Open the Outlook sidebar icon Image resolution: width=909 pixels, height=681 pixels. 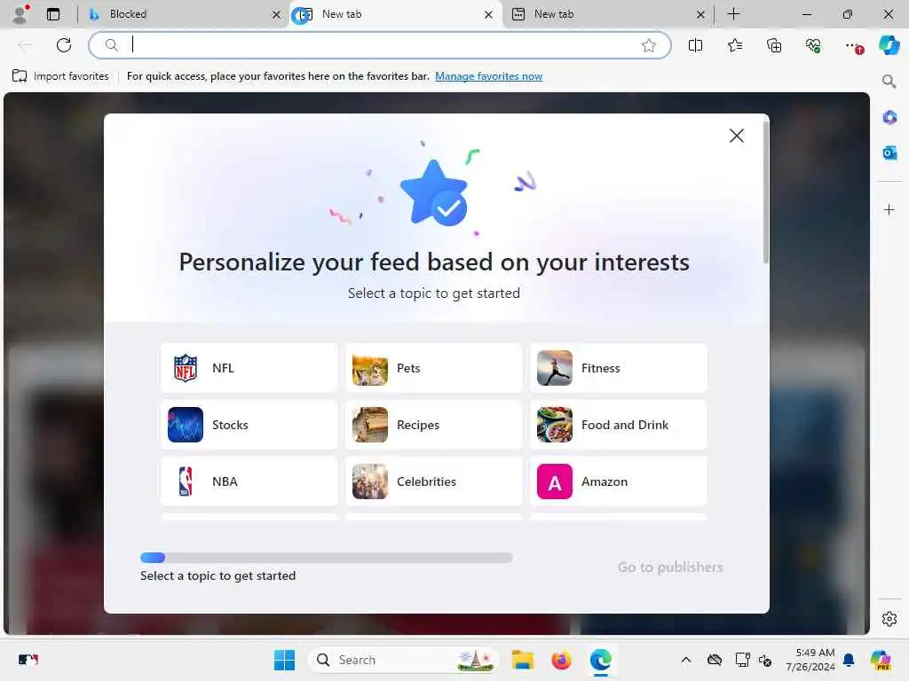click(x=889, y=153)
